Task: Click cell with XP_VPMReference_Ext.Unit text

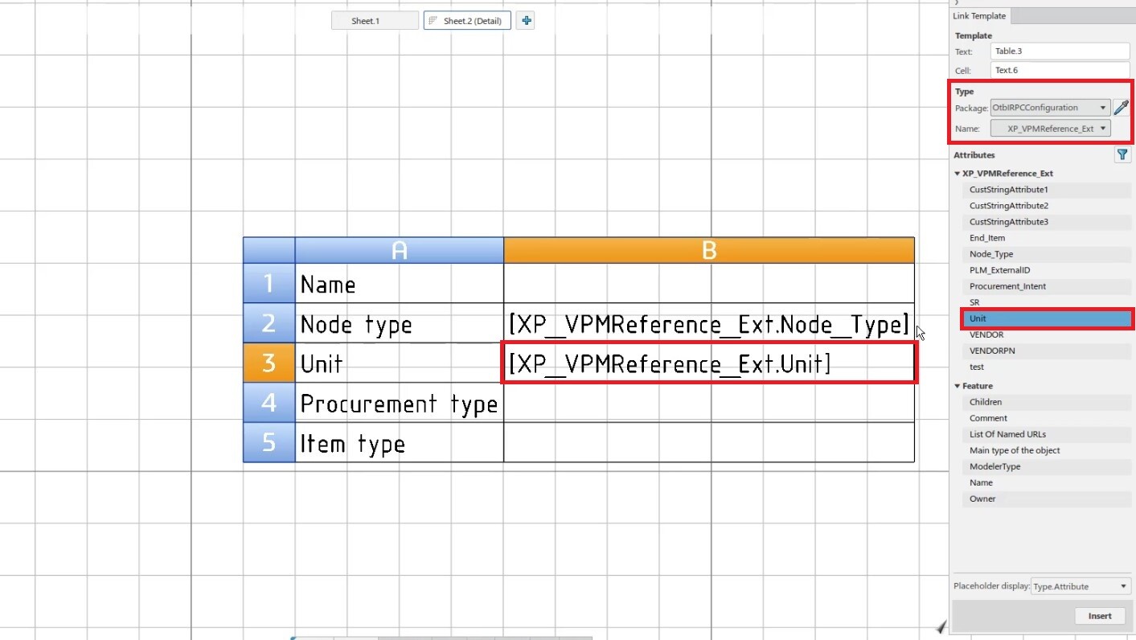Action: (x=709, y=363)
